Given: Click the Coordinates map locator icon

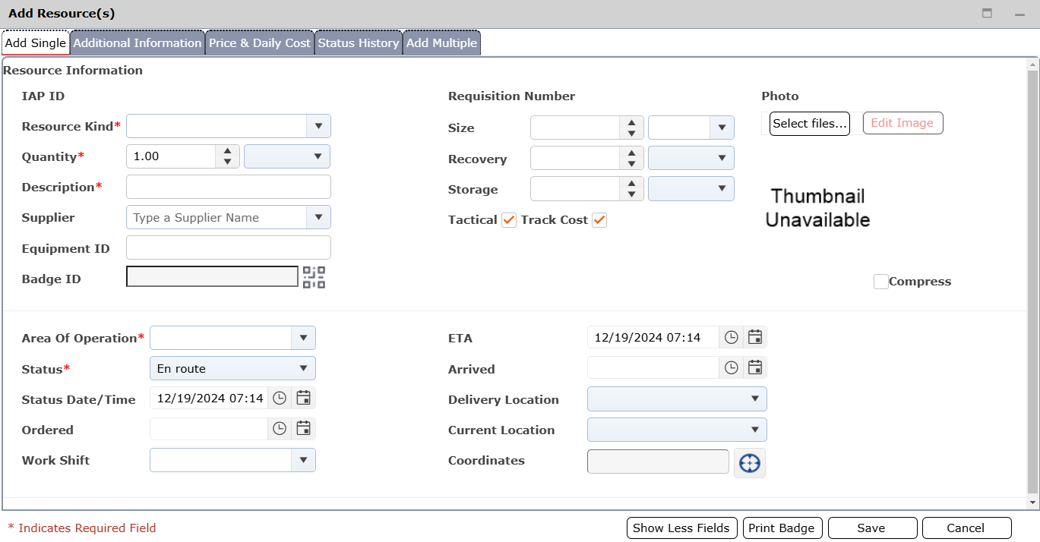Looking at the screenshot, I should coord(750,462).
